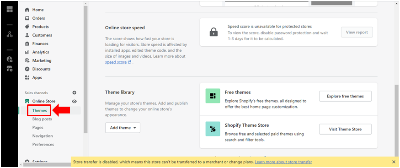Image resolution: width=400 pixels, height=168 pixels.
Task: Click the Theme library heading
Action: (x=120, y=92)
